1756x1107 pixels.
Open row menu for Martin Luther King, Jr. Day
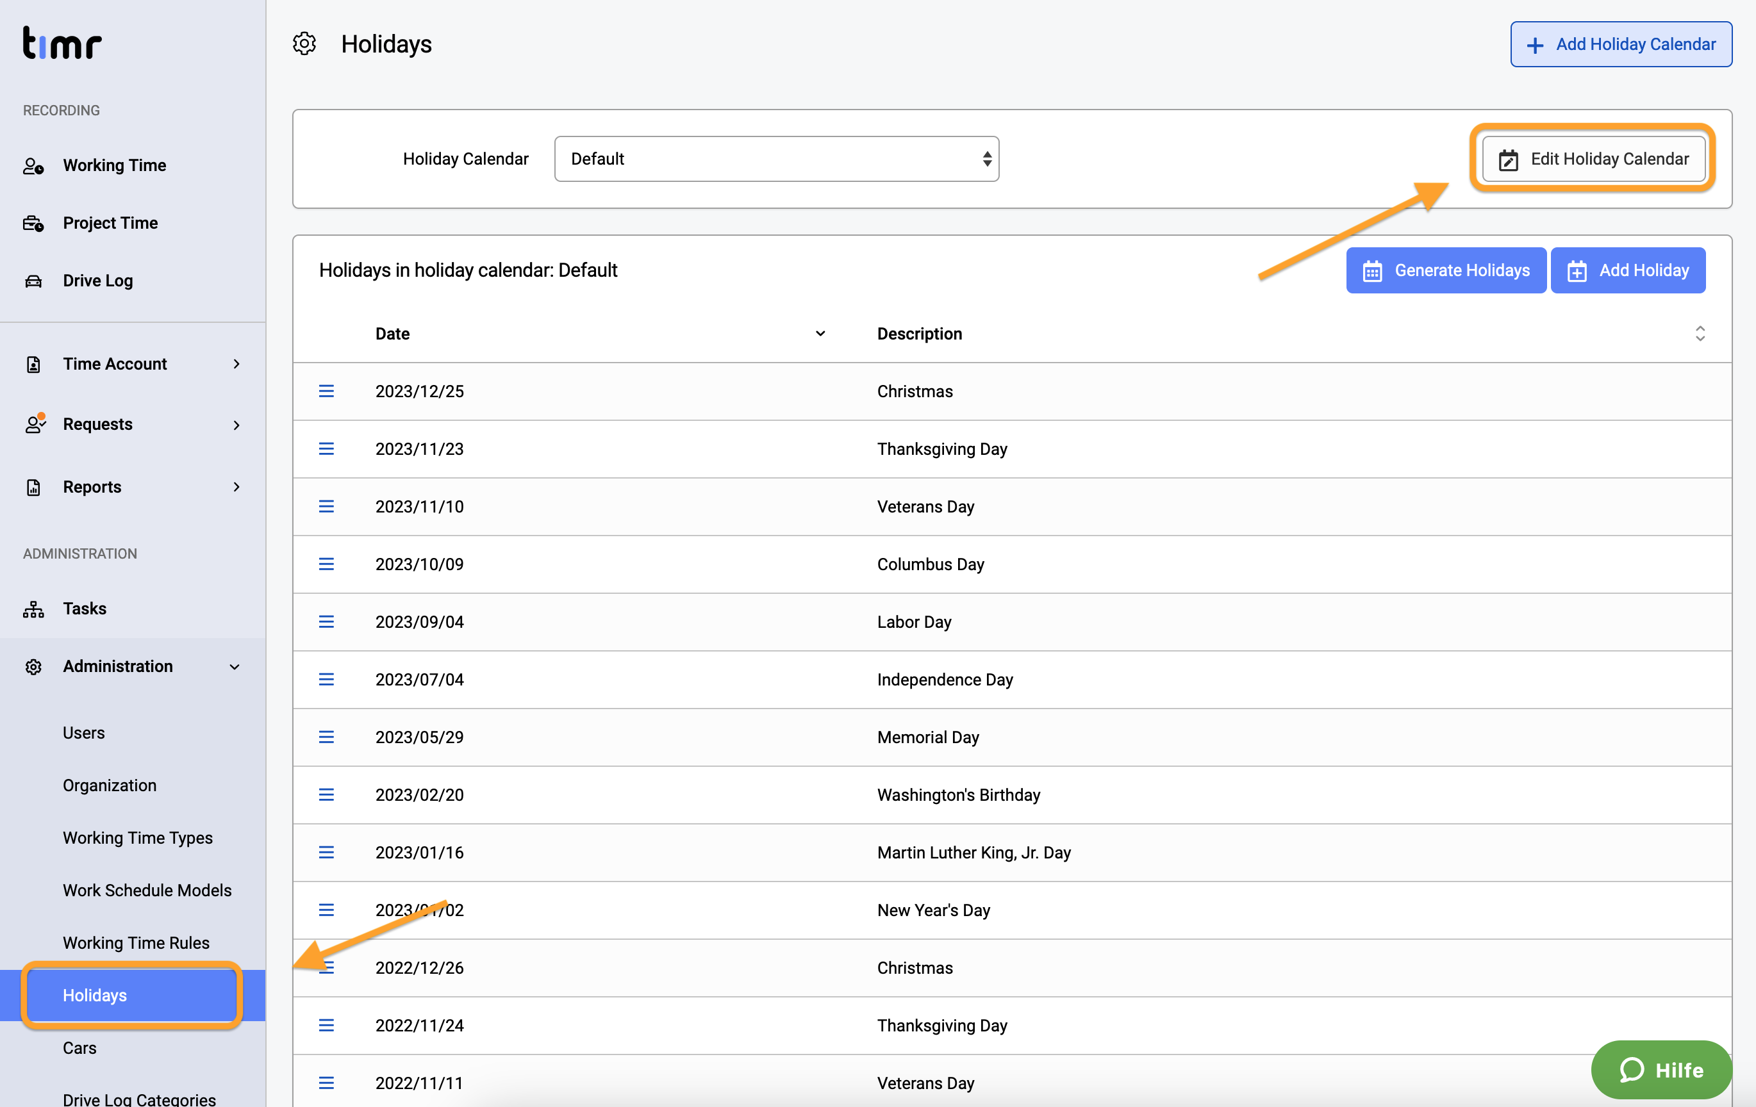click(326, 852)
